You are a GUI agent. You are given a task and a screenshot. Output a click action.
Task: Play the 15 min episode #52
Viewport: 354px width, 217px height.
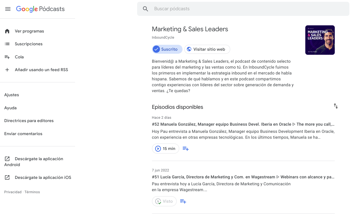coord(166,149)
